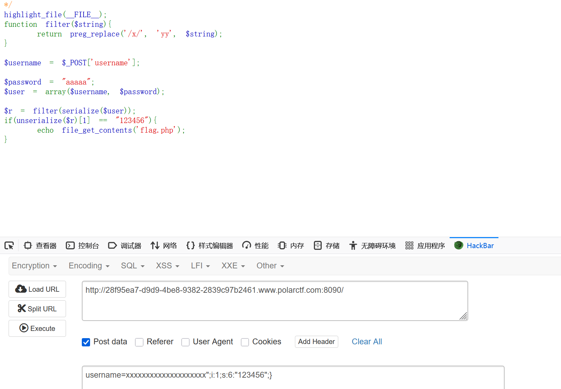Screen dimensions: 561x389
Task: Click the function filter($string) declaration
Action: (x=58, y=24)
